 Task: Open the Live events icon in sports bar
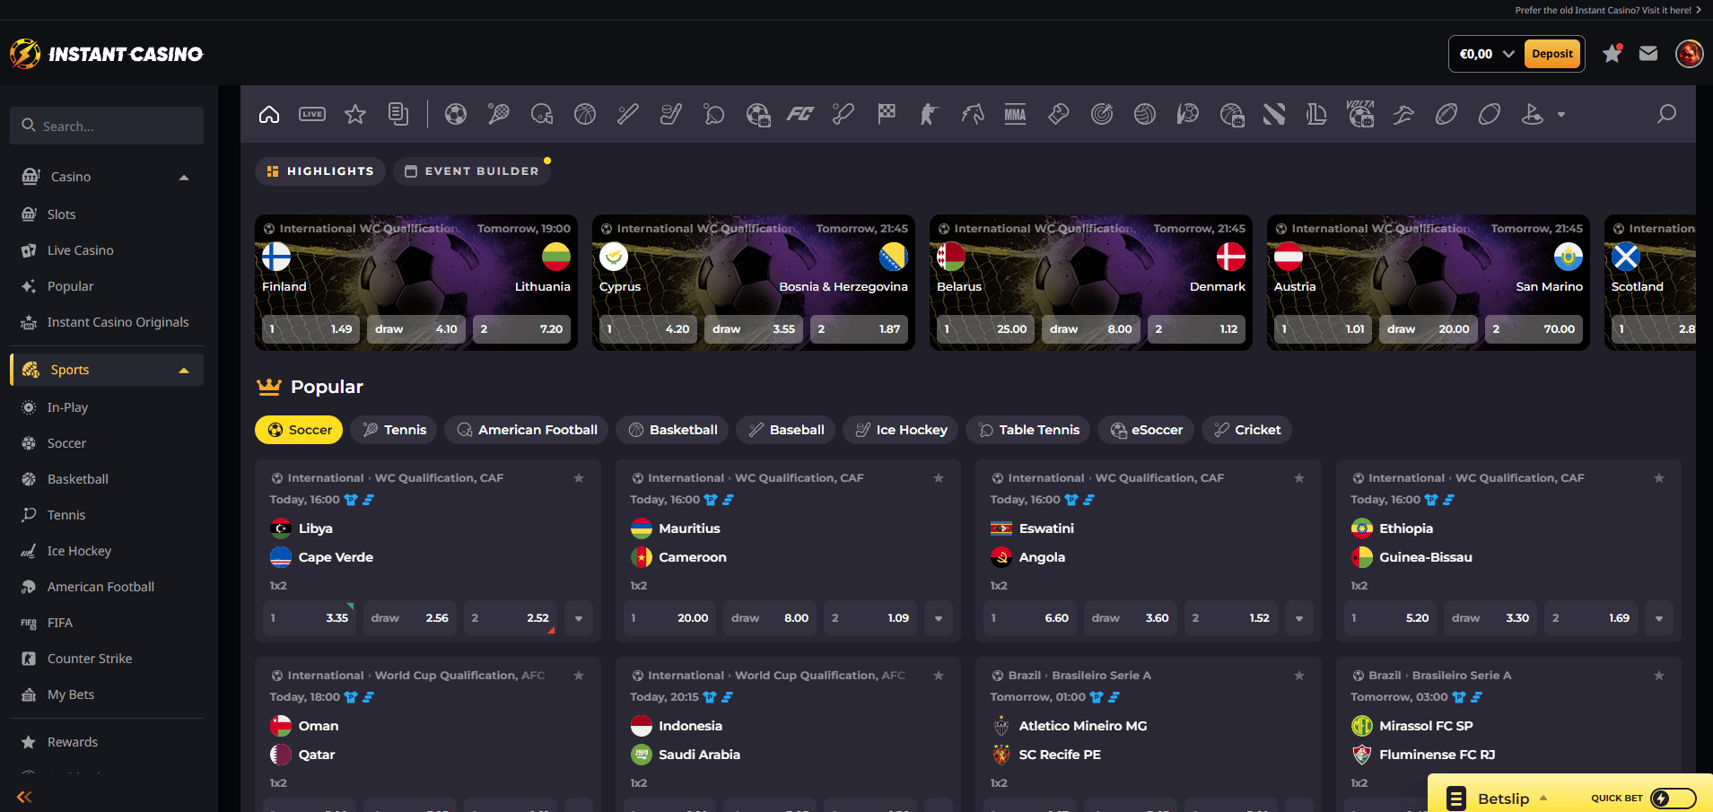(x=312, y=114)
